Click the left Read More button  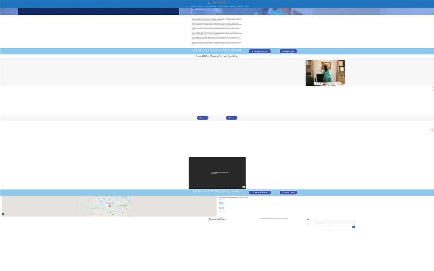pos(203,118)
